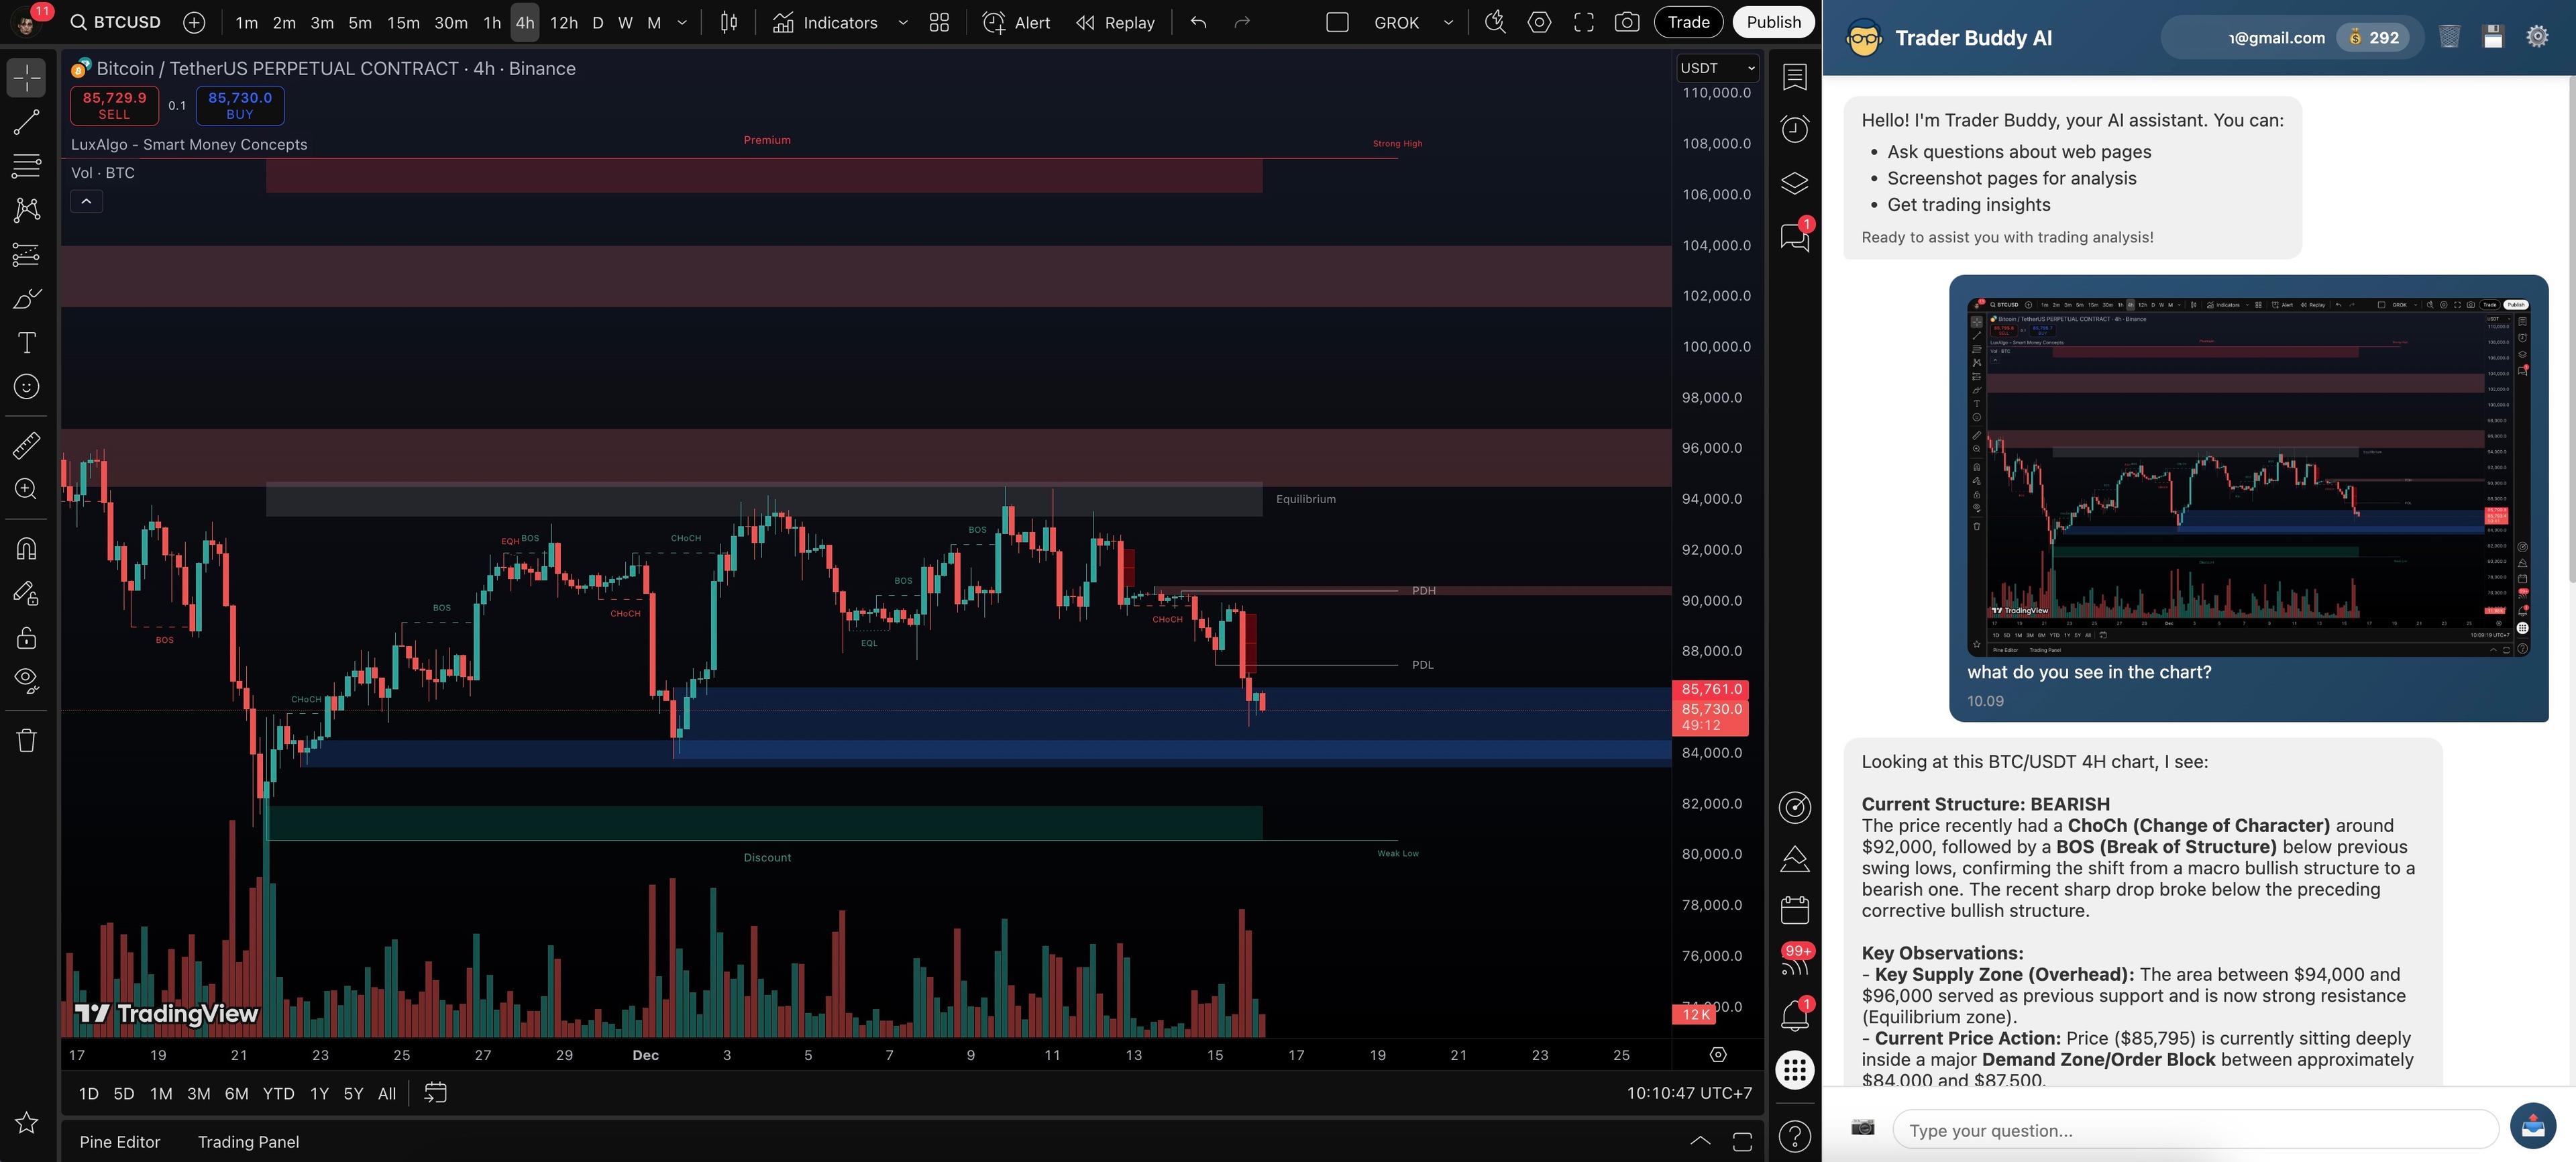Click the Type your question input field
Screen dimensions: 2576x1162
tap(2190, 1129)
